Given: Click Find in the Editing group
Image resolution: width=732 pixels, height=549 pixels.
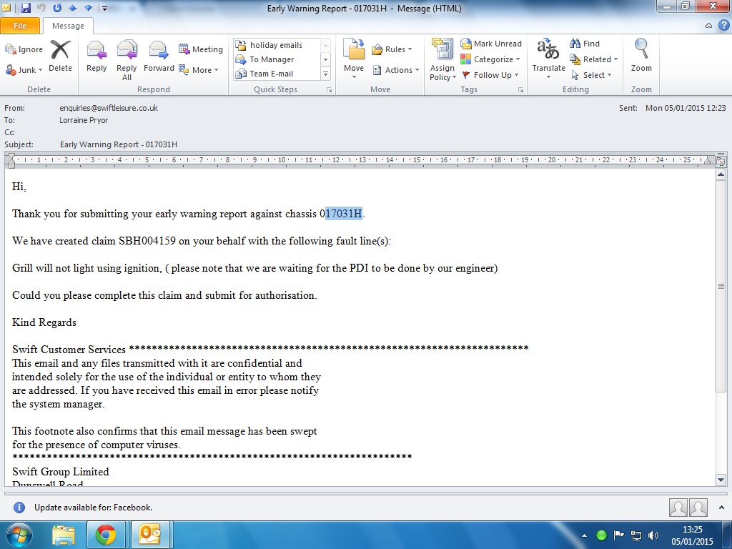Looking at the screenshot, I should point(585,44).
